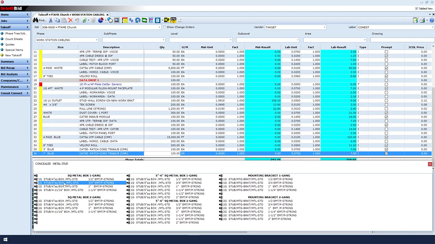
Task: Click the scissors Cut icon in toolbar
Action: click(51, 20)
